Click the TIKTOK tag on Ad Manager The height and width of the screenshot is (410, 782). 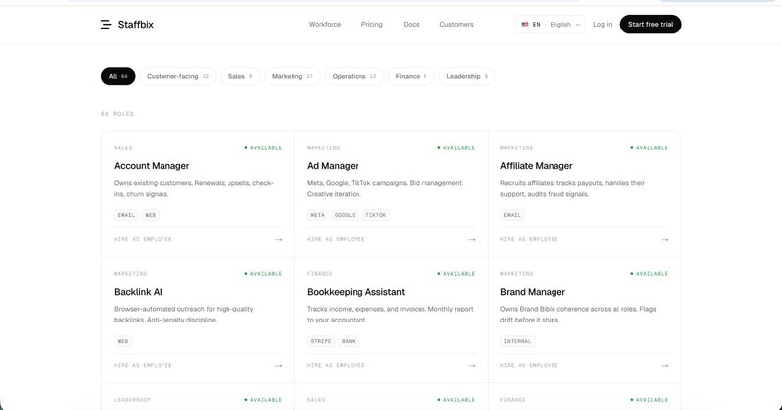tap(376, 215)
